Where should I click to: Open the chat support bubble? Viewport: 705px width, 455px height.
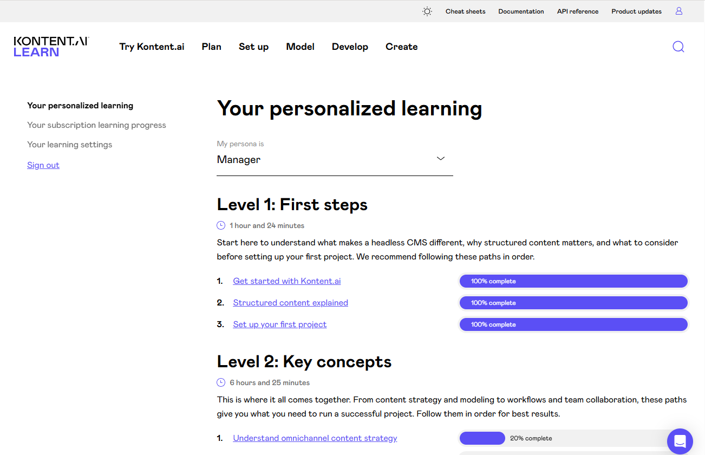[680, 441]
